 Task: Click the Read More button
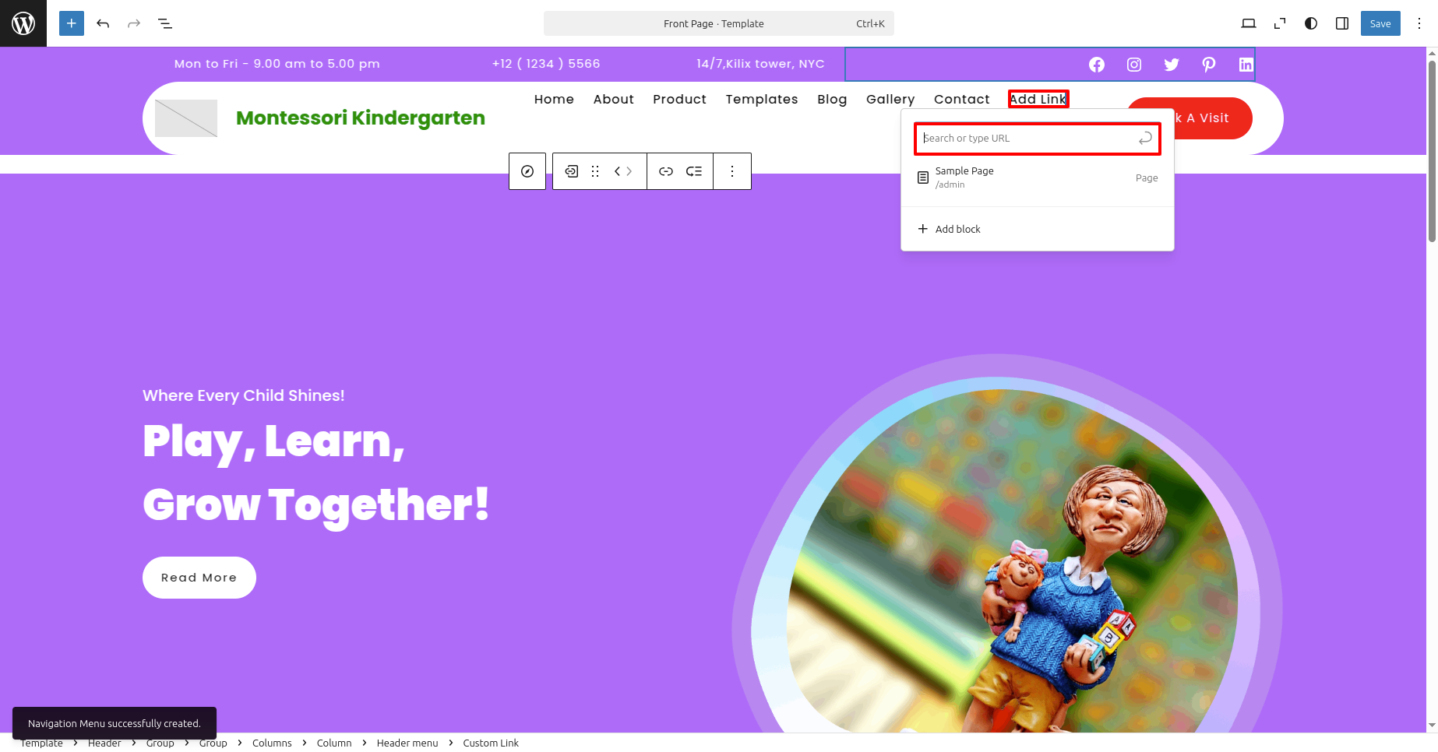199,578
